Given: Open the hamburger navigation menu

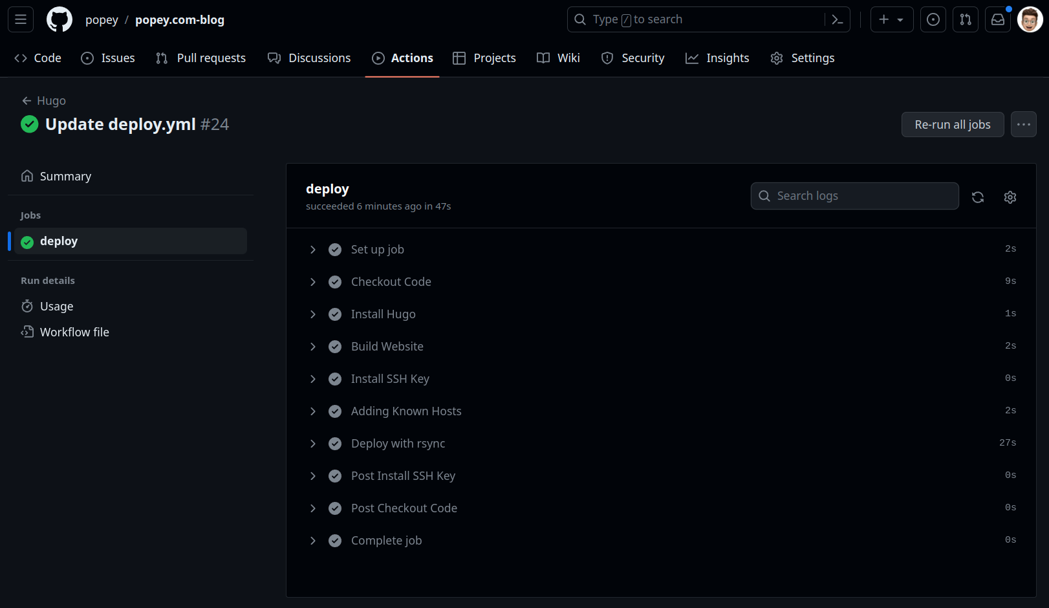Looking at the screenshot, I should (21, 20).
